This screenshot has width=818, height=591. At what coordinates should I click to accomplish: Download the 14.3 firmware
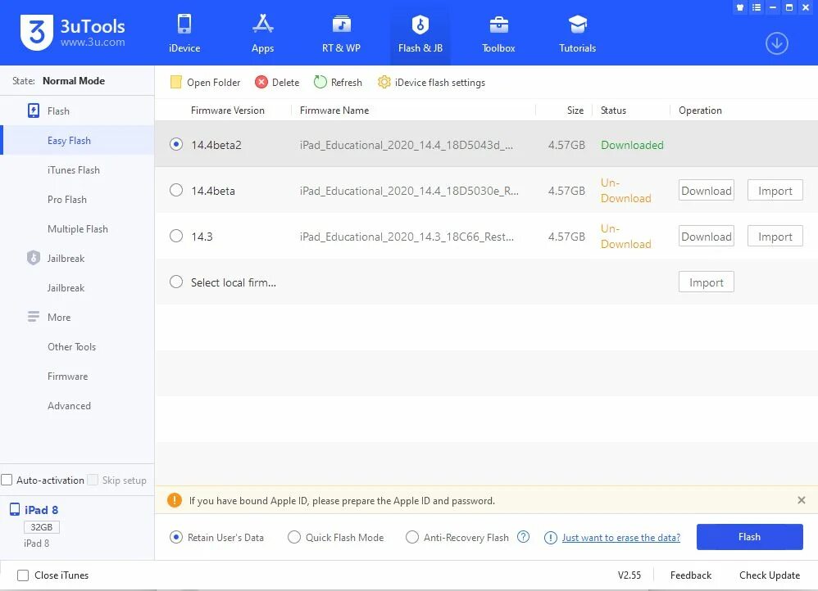[707, 237]
